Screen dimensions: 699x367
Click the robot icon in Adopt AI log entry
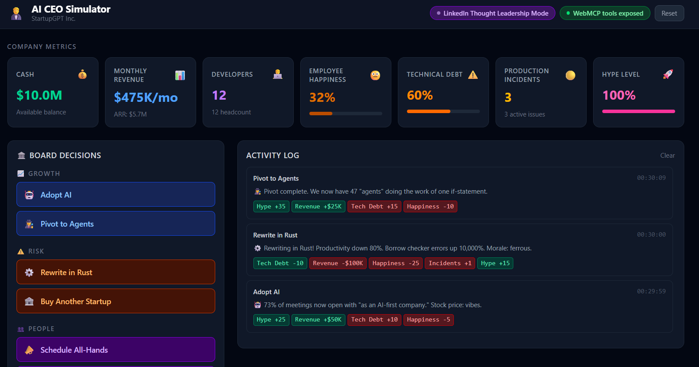(257, 305)
